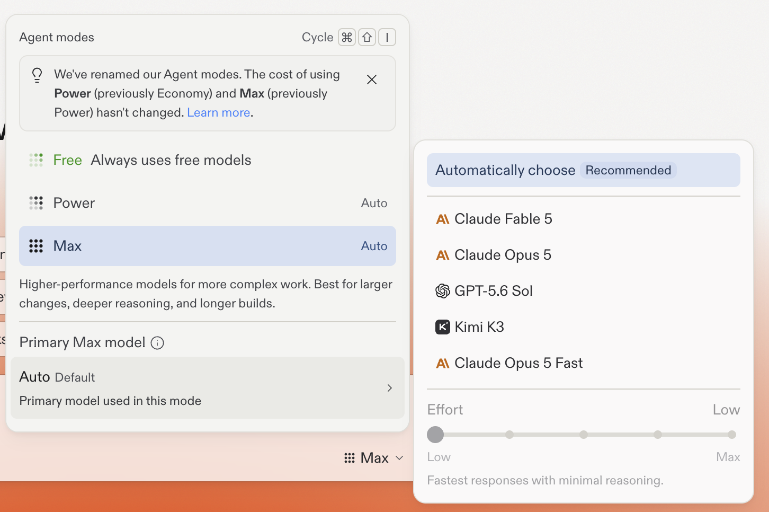This screenshot has width=769, height=512.
Task: Click the Low label under slider's left end
Action: (439, 457)
